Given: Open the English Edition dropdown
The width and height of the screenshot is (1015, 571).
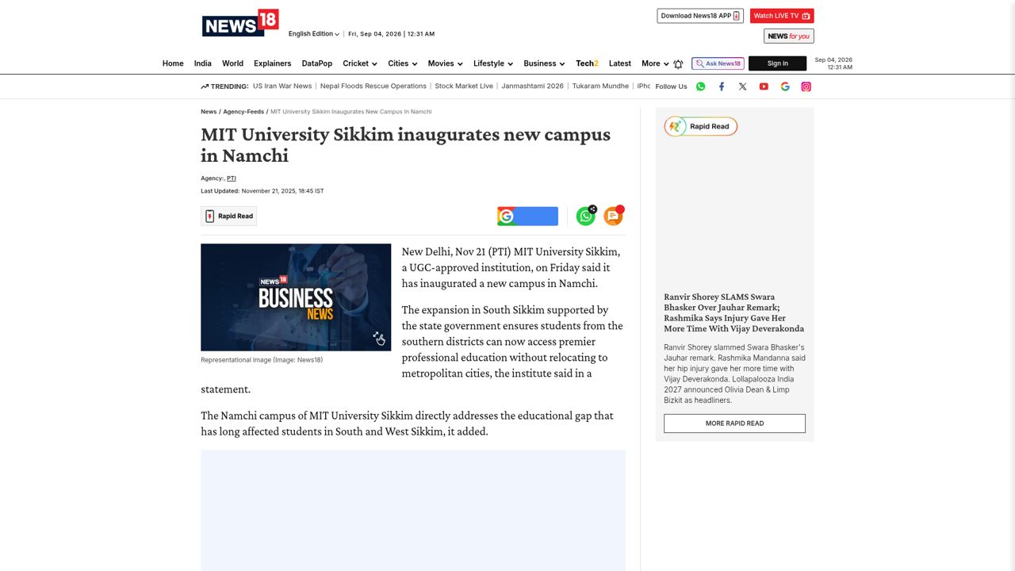Looking at the screenshot, I should 314,34.
